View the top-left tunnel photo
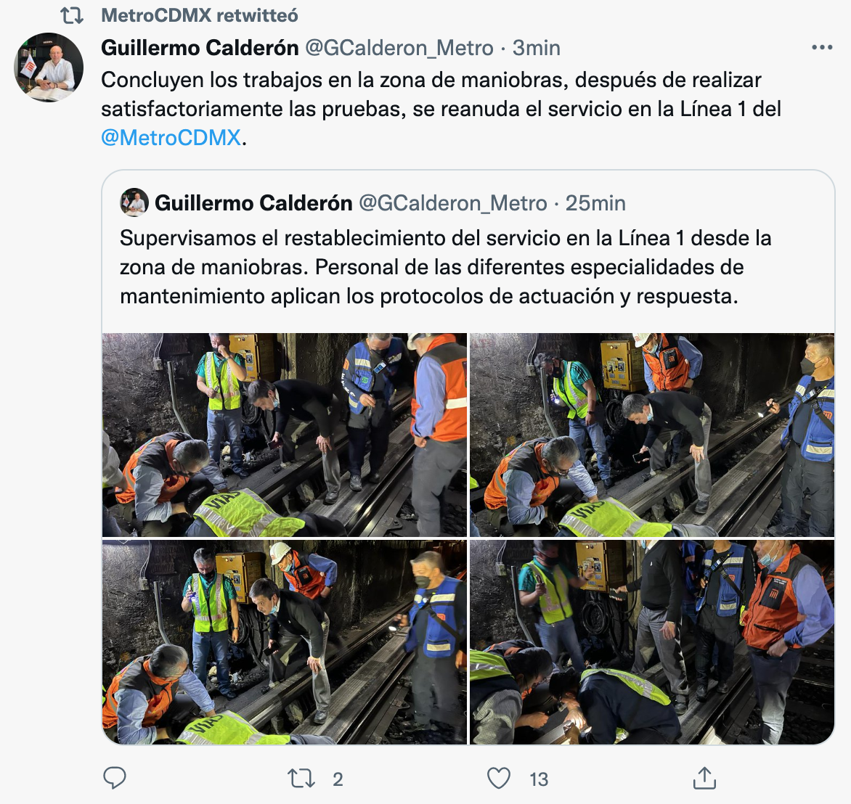The width and height of the screenshot is (851, 804). pos(285,435)
